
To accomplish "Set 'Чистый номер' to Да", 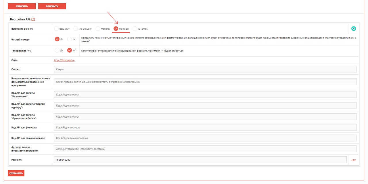I will pyautogui.click(x=57, y=39).
